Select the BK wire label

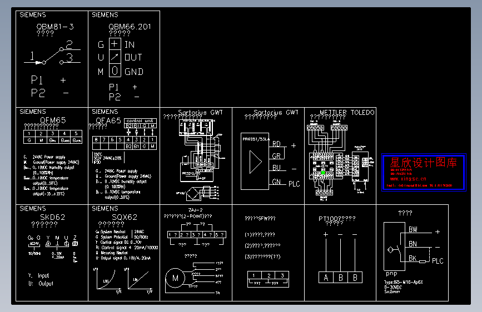(x=413, y=258)
